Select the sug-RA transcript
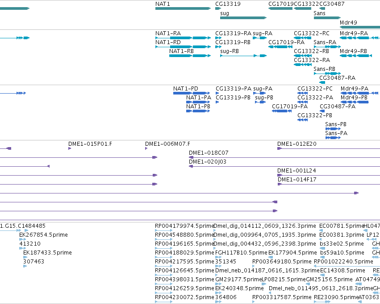 pos(260,38)
